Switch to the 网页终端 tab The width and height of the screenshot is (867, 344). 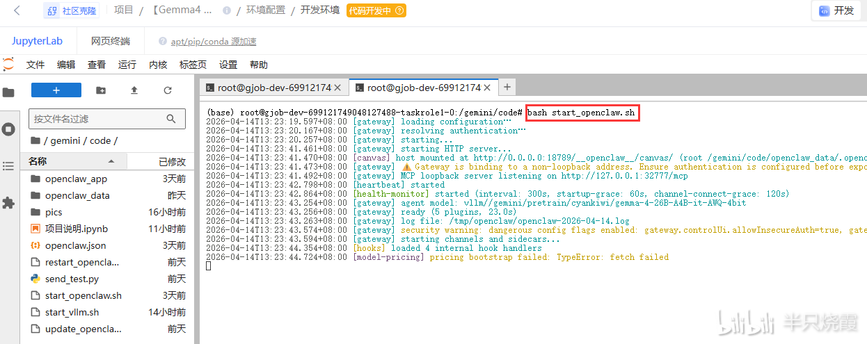pos(111,41)
